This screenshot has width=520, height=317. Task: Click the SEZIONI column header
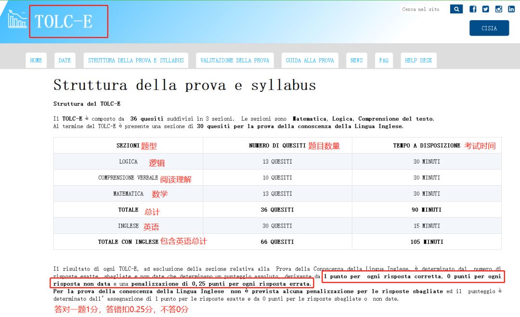point(128,145)
